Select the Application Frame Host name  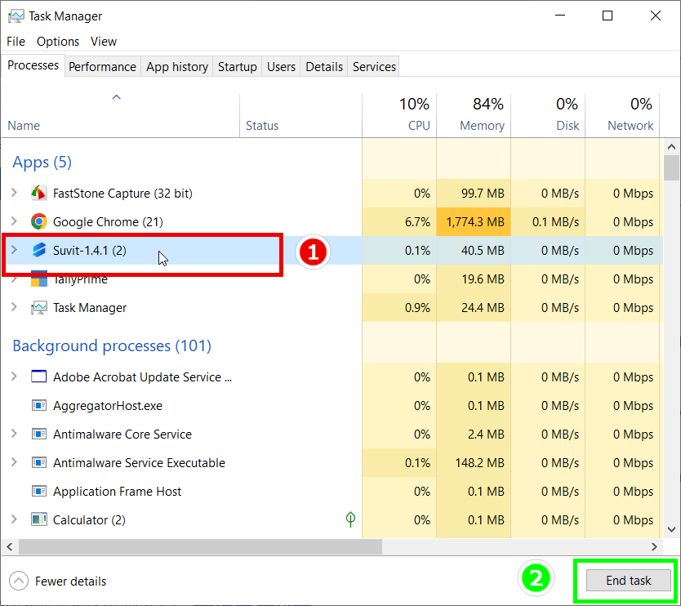tap(117, 492)
